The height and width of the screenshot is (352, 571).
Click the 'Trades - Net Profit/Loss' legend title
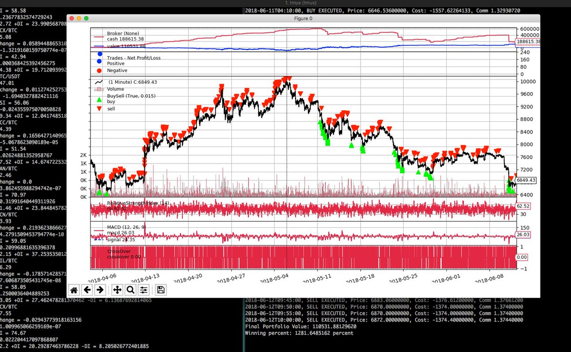(x=135, y=58)
